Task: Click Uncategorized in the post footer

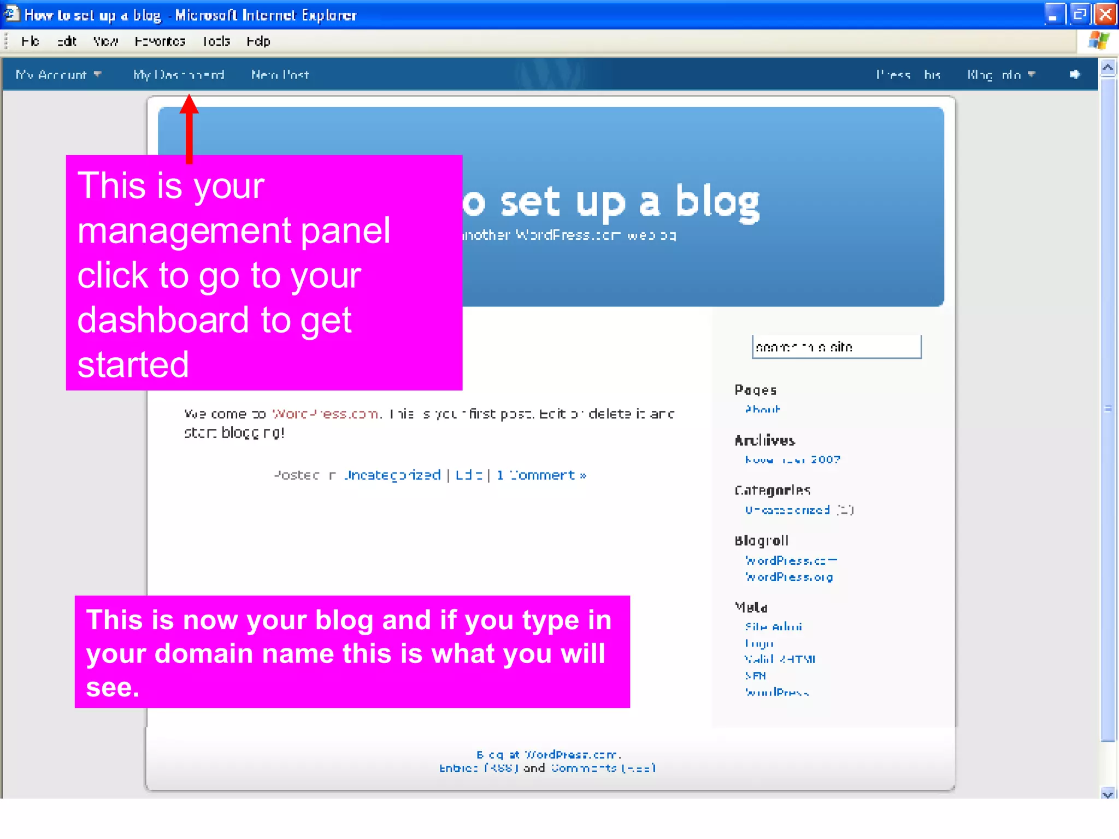Action: pyautogui.click(x=392, y=475)
